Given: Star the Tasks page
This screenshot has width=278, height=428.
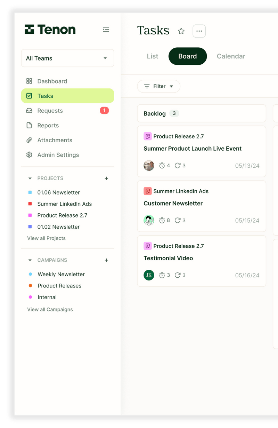Looking at the screenshot, I should (x=181, y=31).
